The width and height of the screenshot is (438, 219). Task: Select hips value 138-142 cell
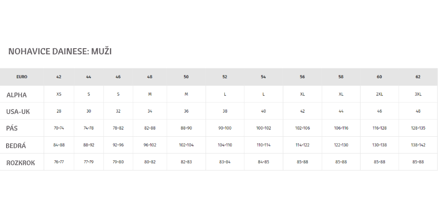click(x=418, y=145)
